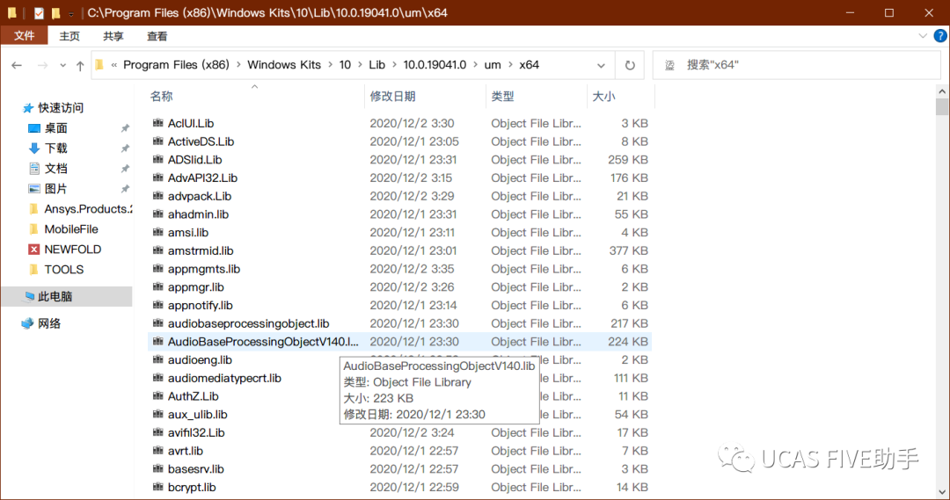Select the ADSIid.Lib file icon

[158, 159]
